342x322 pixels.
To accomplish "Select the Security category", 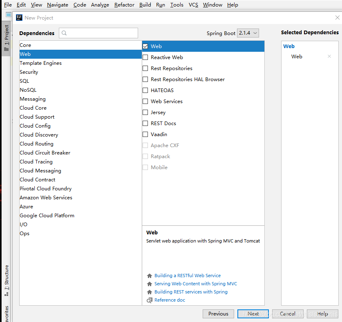I will pos(80,72).
